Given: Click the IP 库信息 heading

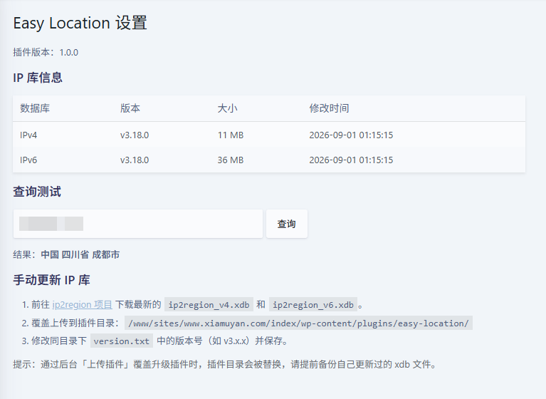Looking at the screenshot, I should (38, 78).
